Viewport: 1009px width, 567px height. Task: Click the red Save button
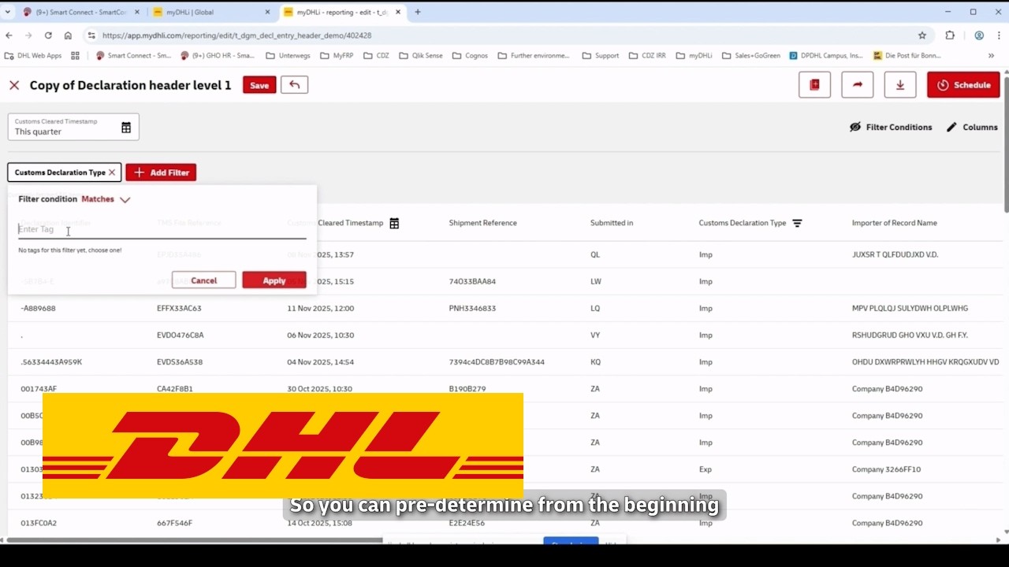pyautogui.click(x=259, y=85)
